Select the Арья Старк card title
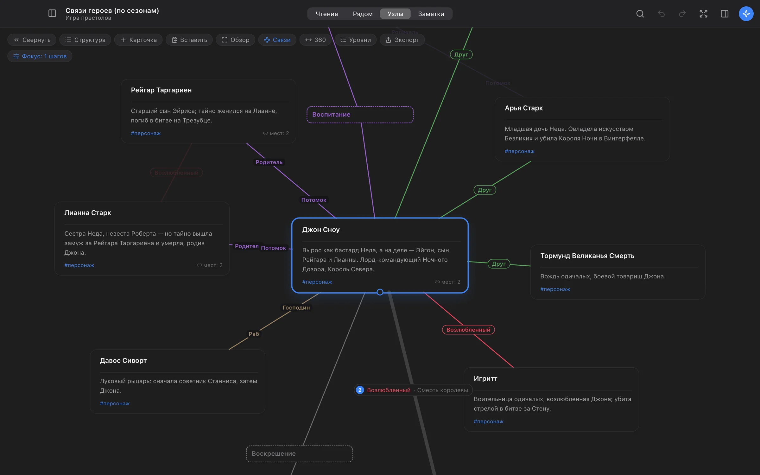This screenshot has height=475, width=760. click(x=523, y=108)
